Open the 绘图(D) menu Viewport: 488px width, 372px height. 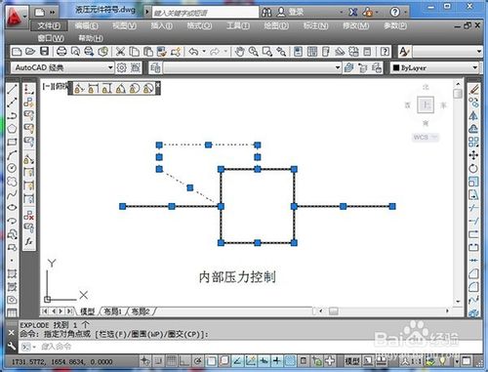click(276, 25)
